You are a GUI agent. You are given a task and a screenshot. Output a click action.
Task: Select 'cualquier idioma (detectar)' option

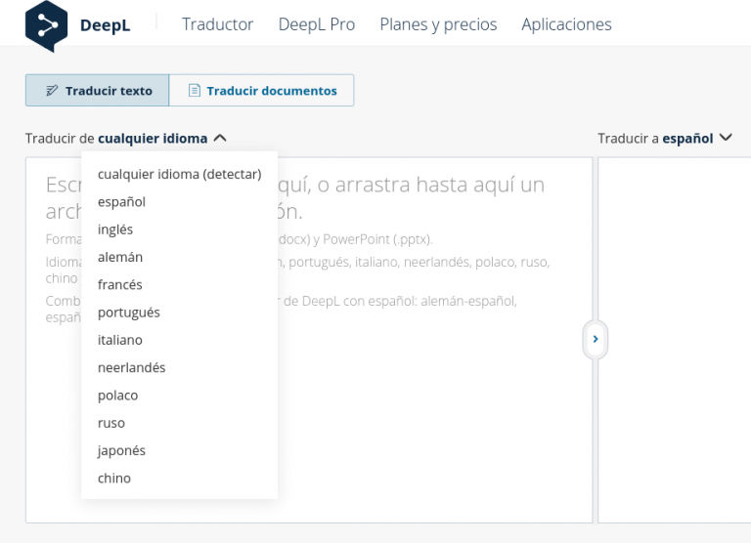(180, 174)
